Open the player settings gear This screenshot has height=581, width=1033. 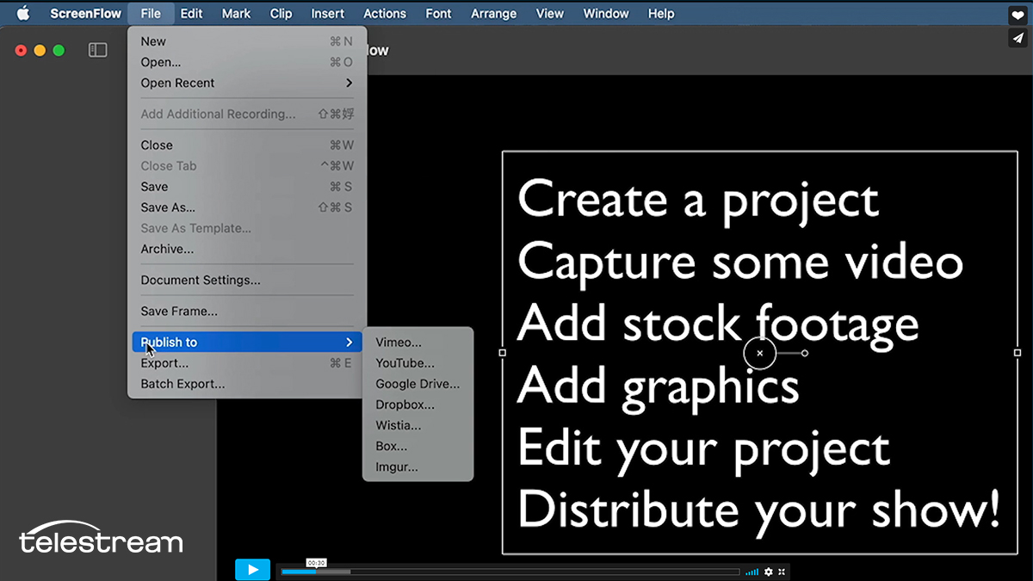pyautogui.click(x=769, y=572)
